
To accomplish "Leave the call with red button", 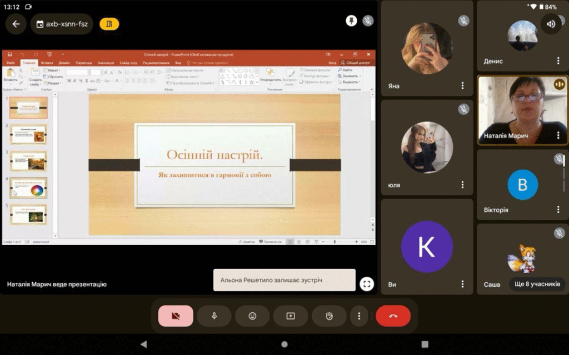I will click(x=393, y=316).
